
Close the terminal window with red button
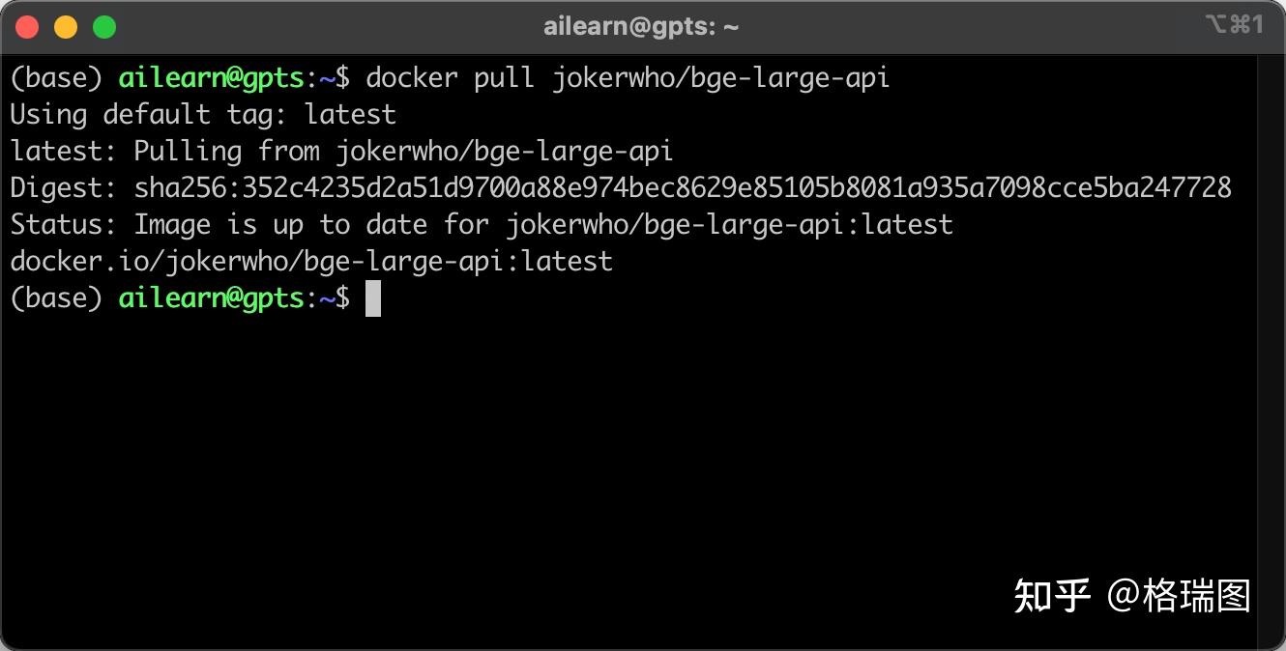coord(27,27)
